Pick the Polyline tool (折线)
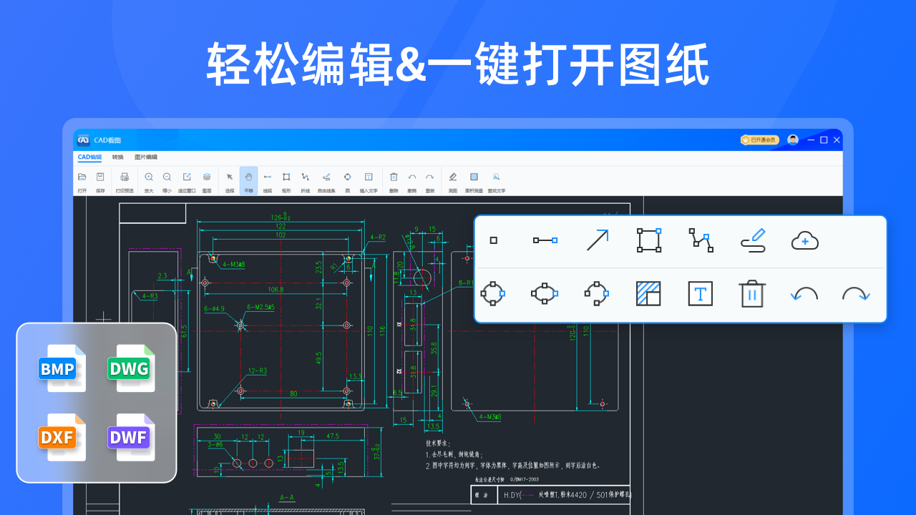Viewport: 916px width, 515px height. point(306,180)
